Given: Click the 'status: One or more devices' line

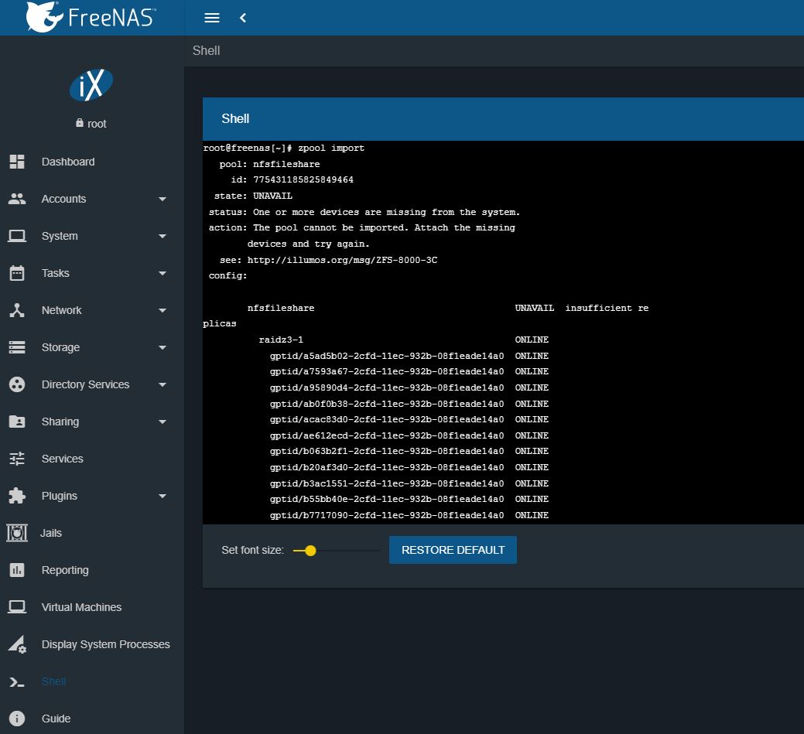Looking at the screenshot, I should (364, 212).
